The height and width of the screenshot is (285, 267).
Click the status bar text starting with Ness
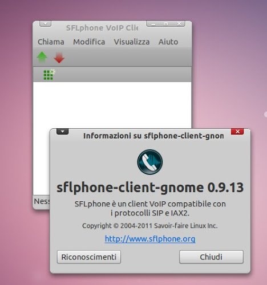coord(42,201)
